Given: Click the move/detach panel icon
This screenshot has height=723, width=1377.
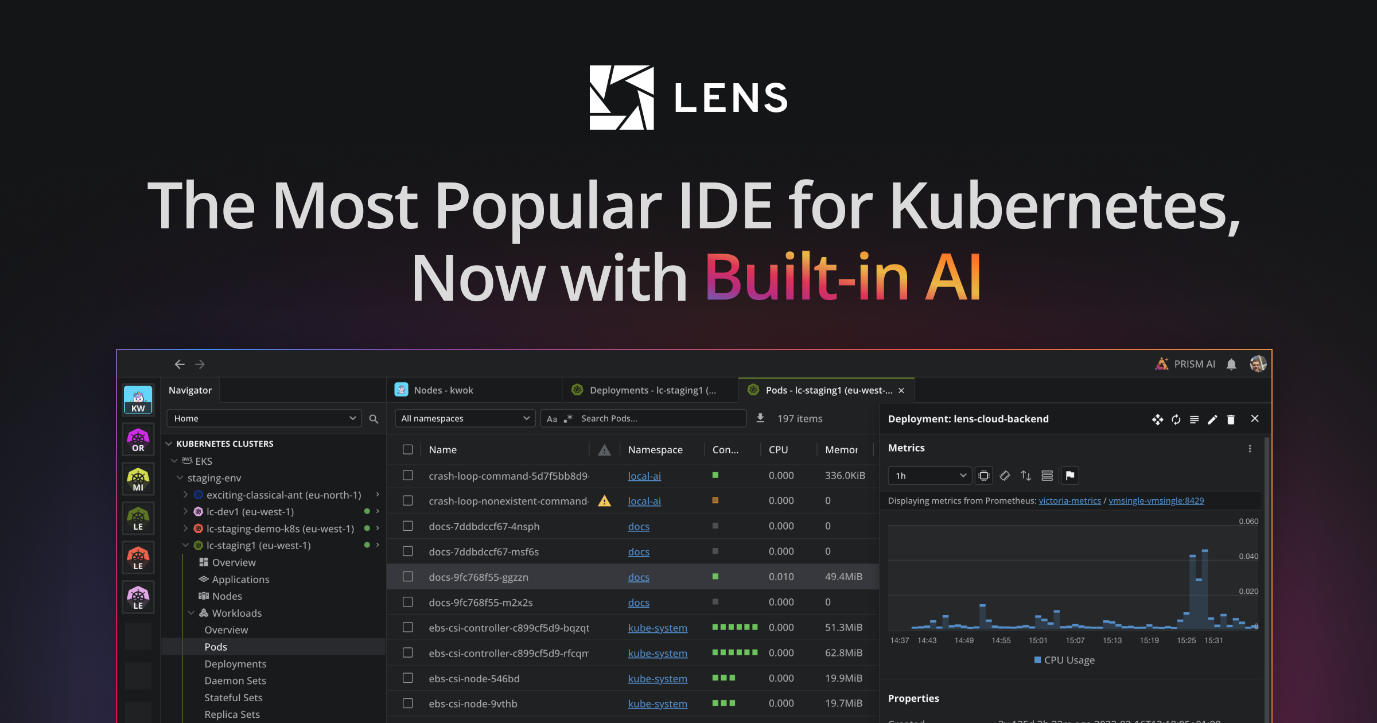Looking at the screenshot, I should pos(1157,419).
